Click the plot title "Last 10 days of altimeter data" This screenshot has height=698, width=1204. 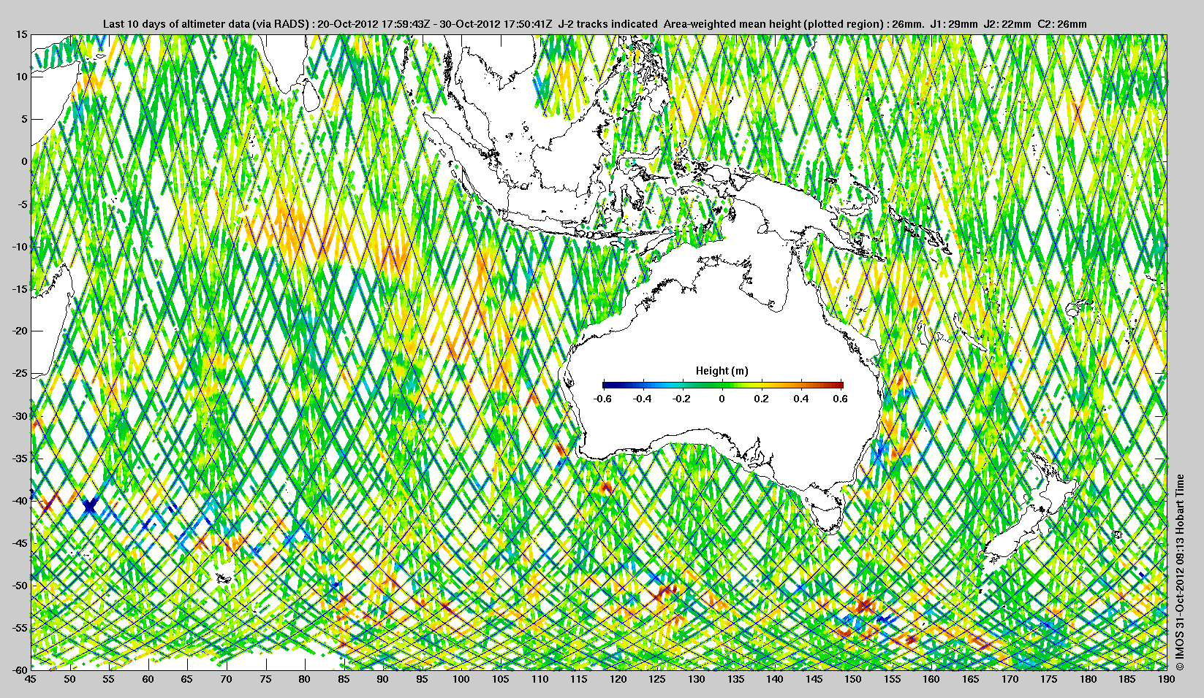[x=175, y=24]
